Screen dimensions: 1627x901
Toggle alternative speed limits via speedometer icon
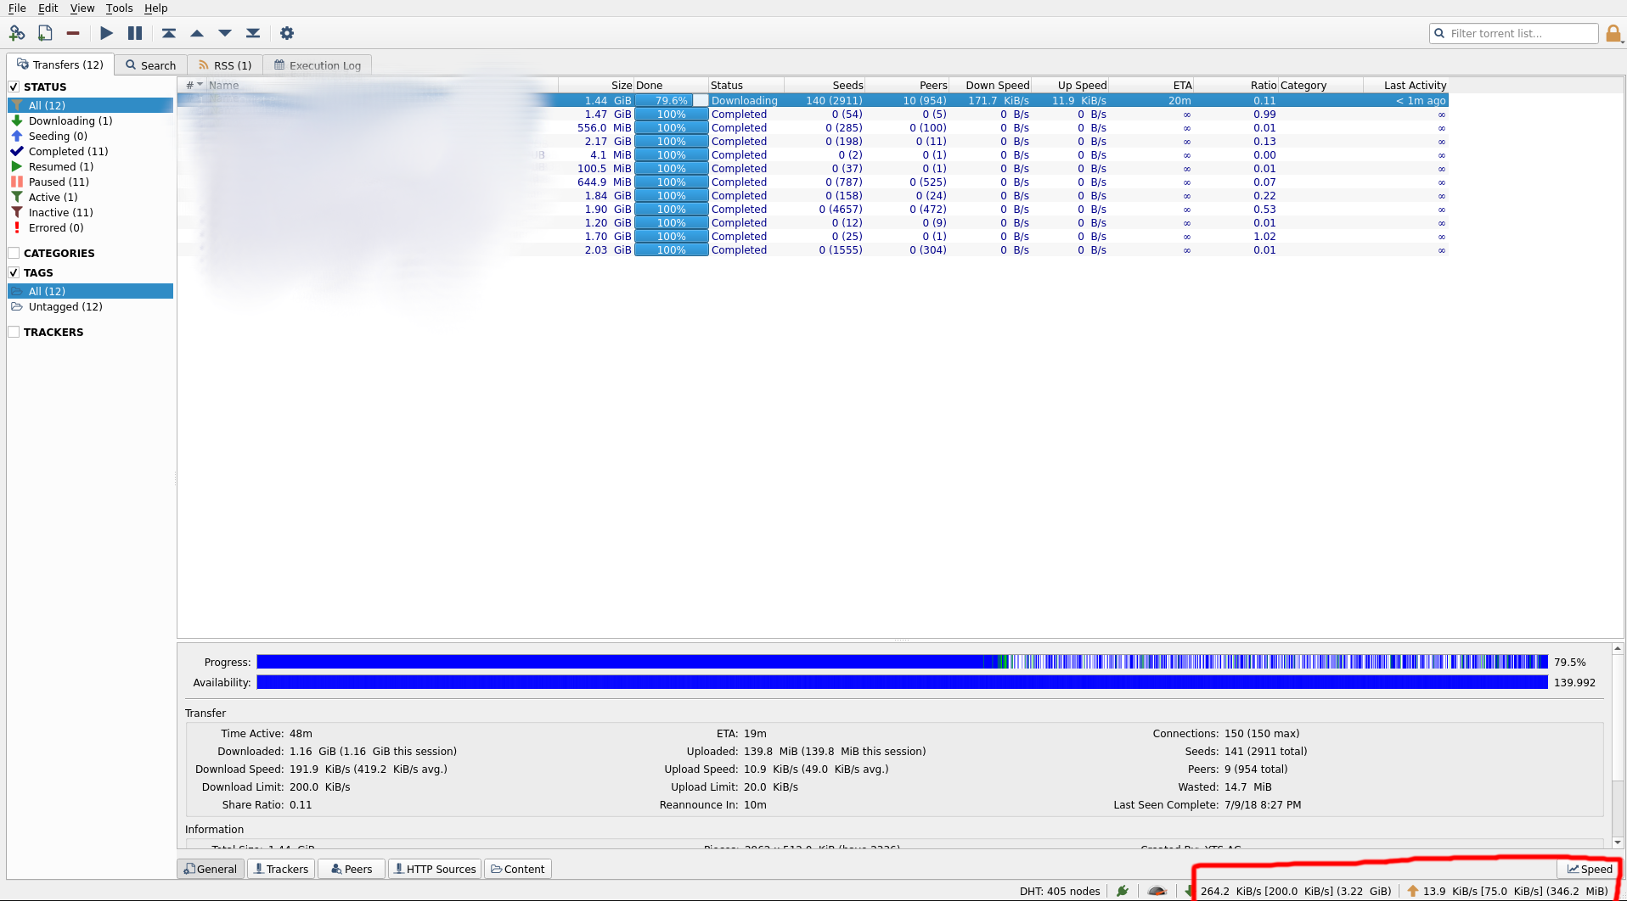point(1157,891)
